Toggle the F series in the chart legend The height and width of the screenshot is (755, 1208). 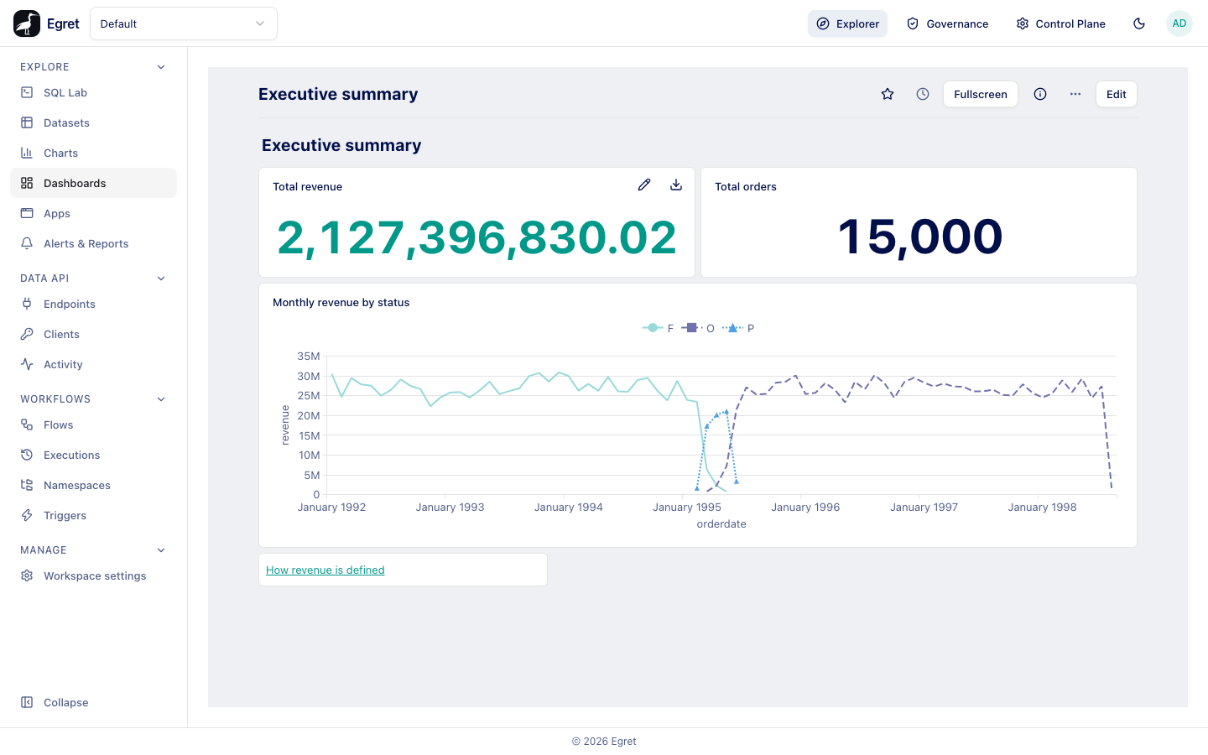(659, 328)
